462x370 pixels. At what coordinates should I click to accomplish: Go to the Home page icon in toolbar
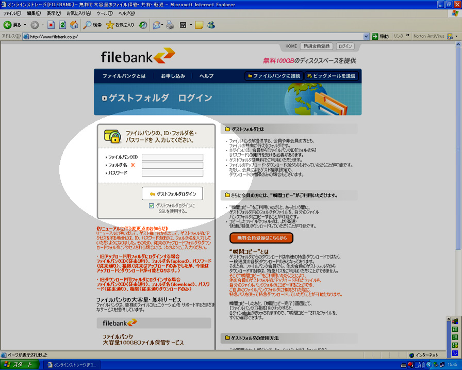(x=74, y=25)
